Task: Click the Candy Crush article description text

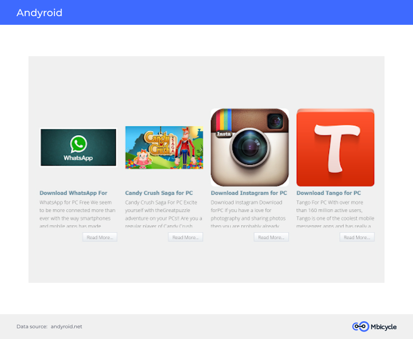Action: pos(164,214)
